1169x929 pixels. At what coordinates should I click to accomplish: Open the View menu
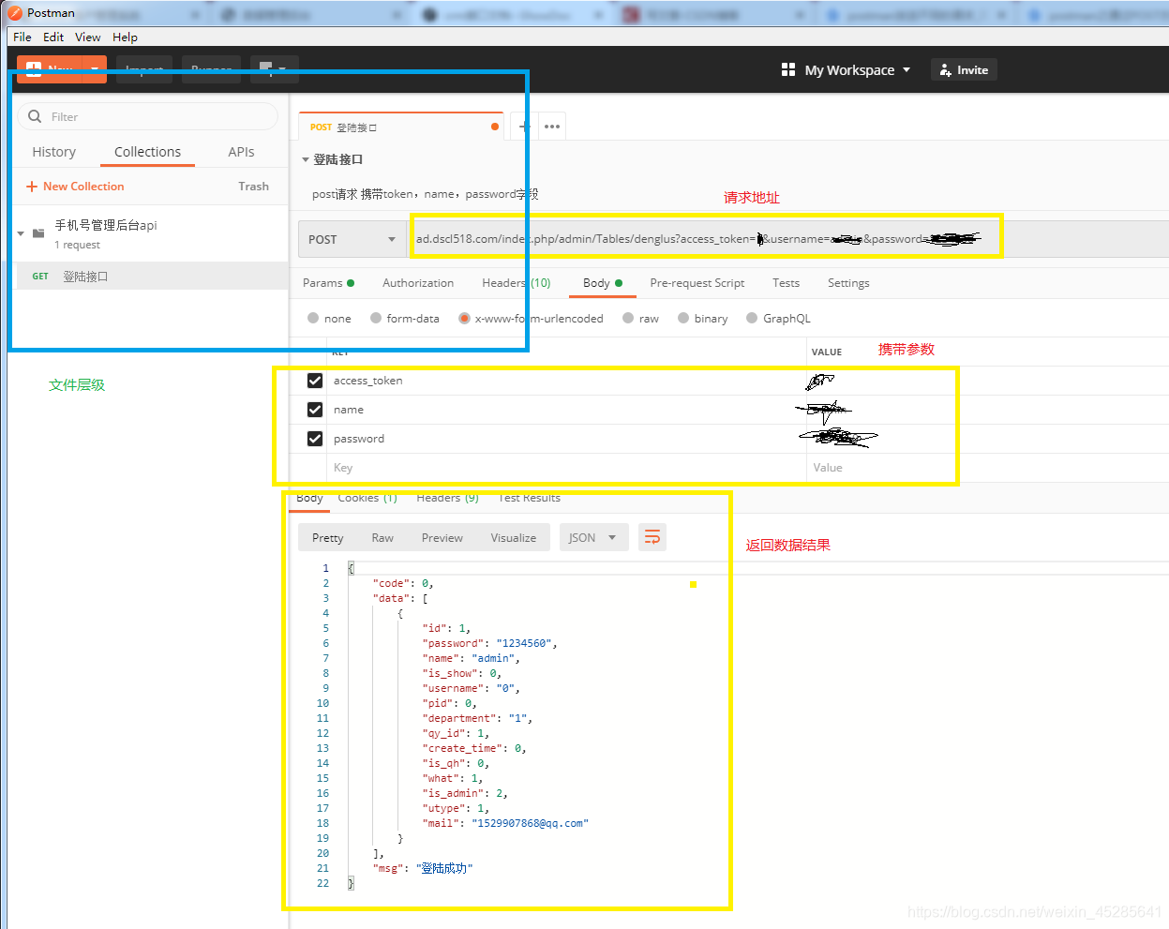pos(88,37)
